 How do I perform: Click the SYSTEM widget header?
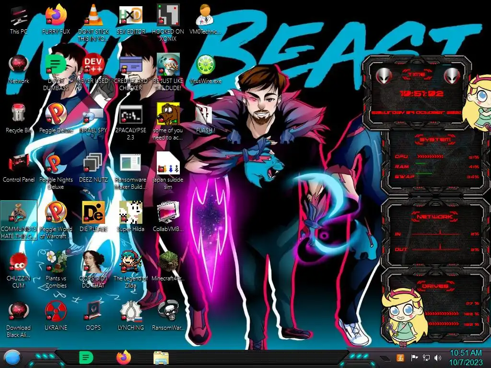pyautogui.click(x=435, y=139)
